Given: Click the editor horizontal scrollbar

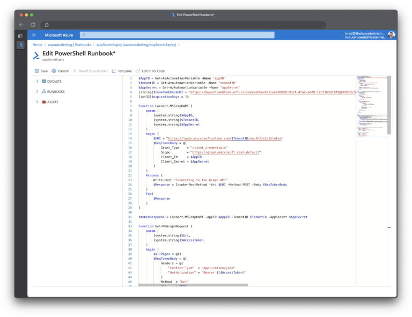Looking at the screenshot, I should [193, 285].
